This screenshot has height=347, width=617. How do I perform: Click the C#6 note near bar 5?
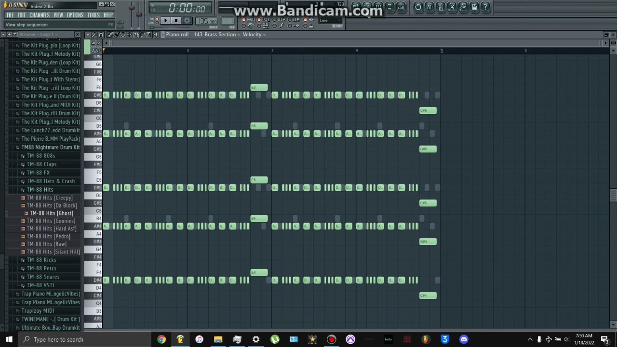[428, 110]
